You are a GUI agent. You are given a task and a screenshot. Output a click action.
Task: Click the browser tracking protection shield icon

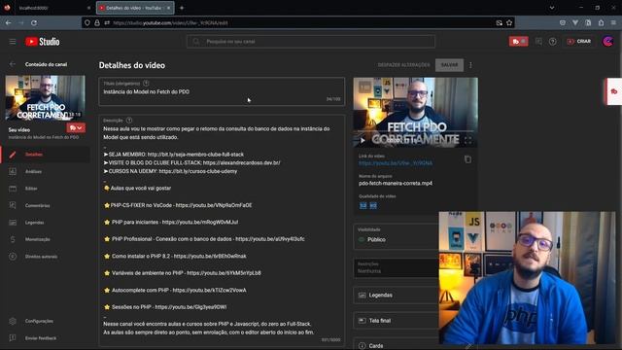pos(87,23)
